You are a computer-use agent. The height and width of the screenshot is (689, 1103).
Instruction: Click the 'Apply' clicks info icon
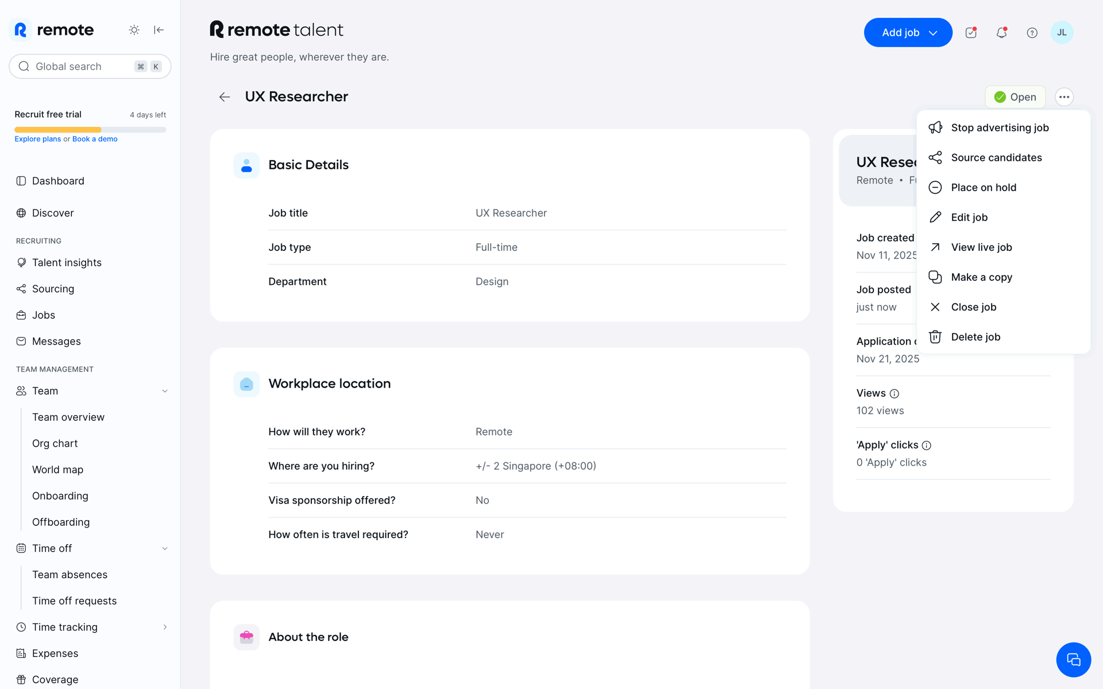pos(927,446)
